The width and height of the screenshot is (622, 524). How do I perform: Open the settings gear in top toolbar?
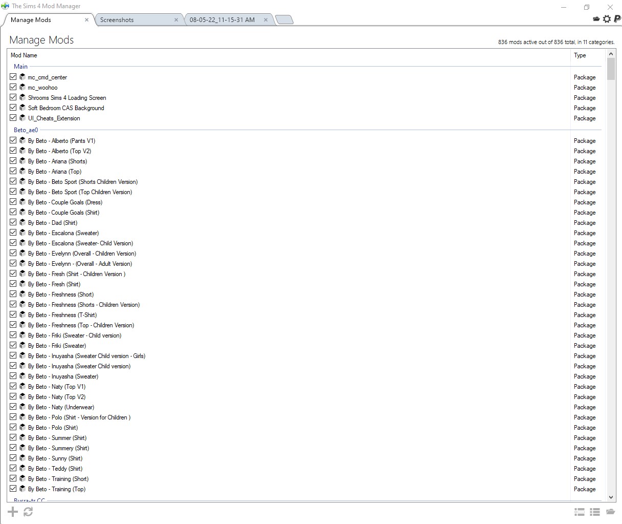607,19
